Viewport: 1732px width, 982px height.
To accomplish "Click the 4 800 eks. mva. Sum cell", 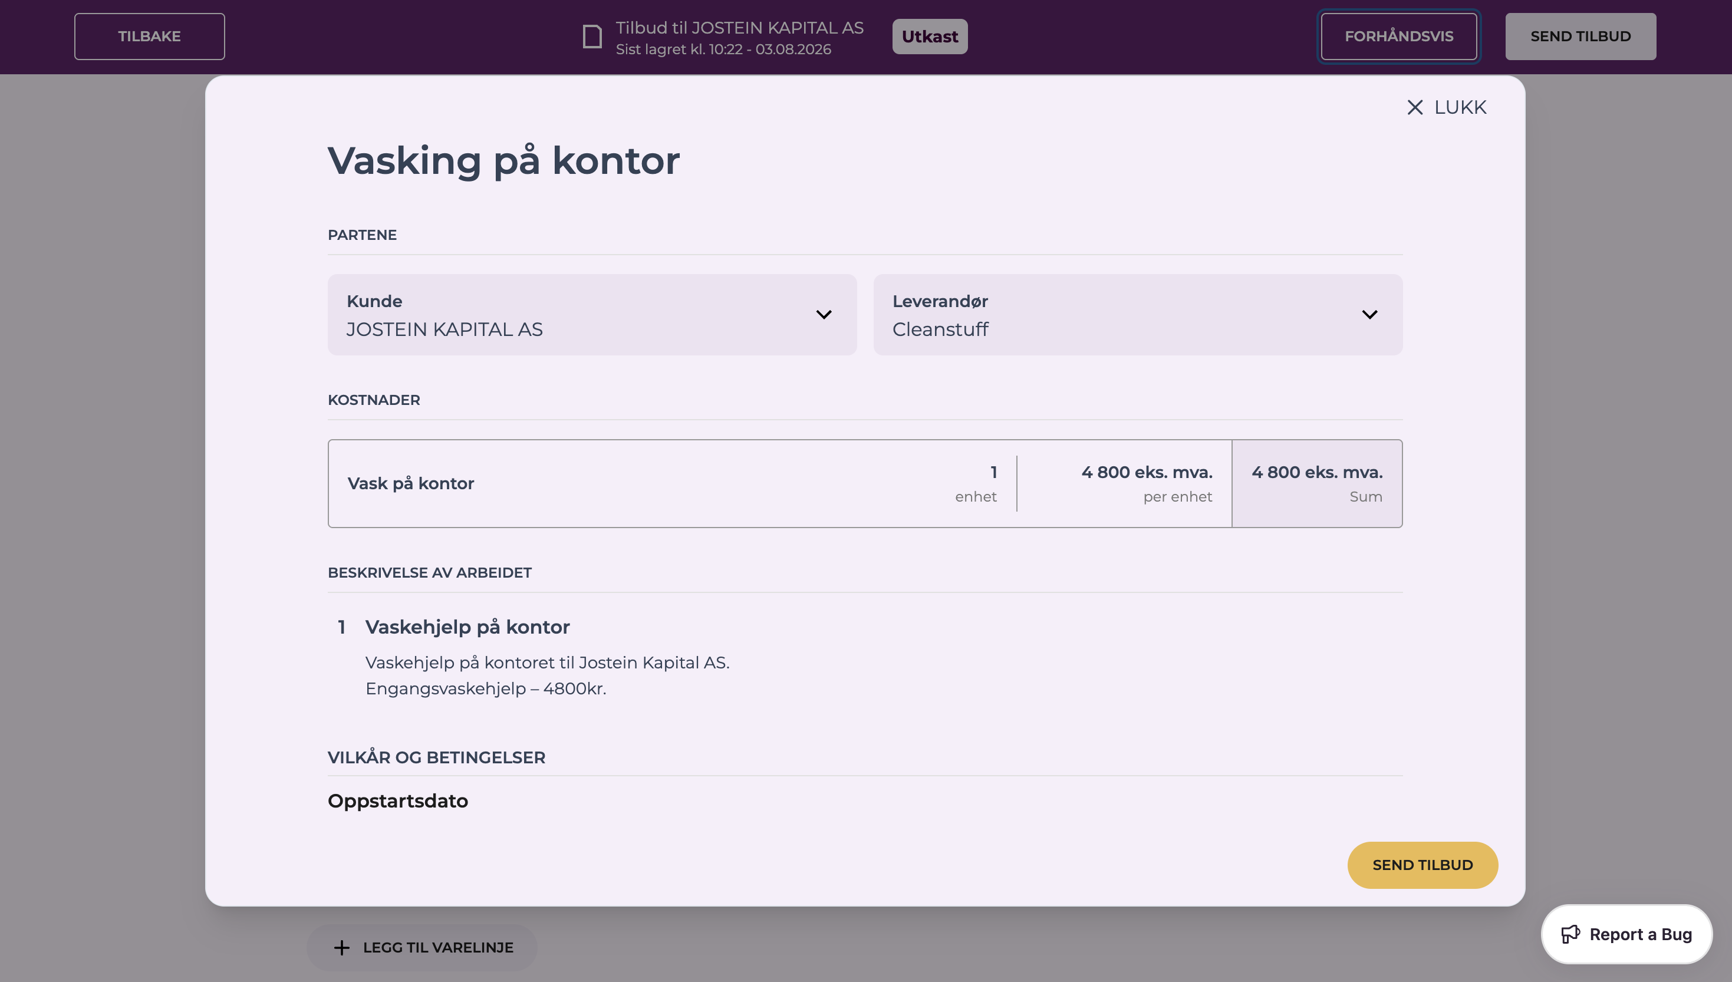I will tap(1316, 483).
